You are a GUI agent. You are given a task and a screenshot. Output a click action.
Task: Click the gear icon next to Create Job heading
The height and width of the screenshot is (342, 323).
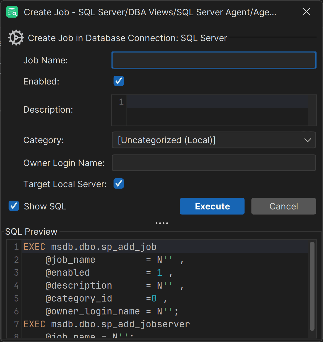coord(16,38)
